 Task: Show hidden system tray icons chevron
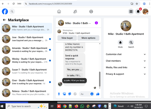pos(128,106)
